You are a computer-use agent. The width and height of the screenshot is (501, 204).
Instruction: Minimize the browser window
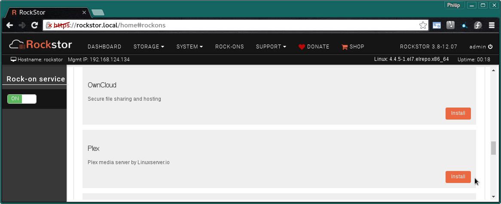click(472, 5)
